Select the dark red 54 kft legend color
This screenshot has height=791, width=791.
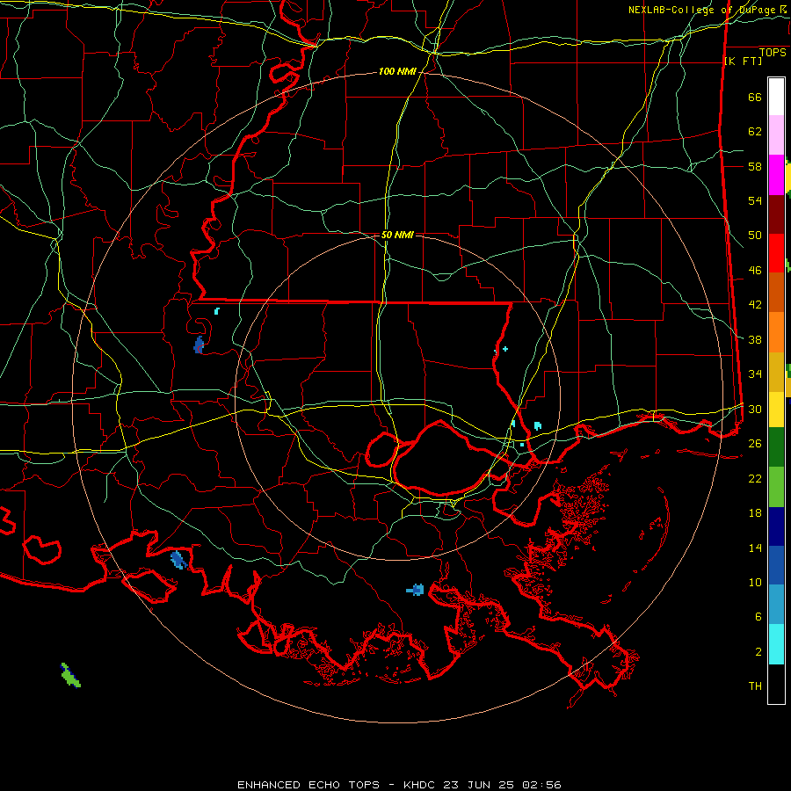[x=776, y=214]
